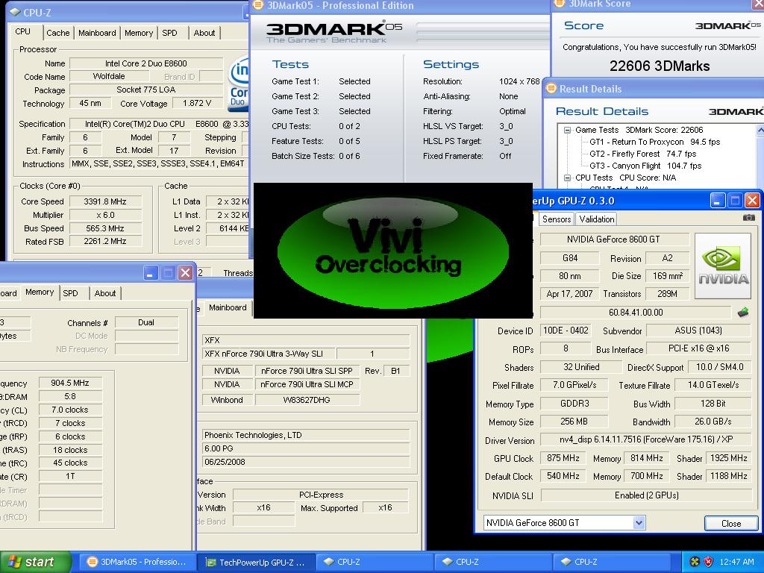Image resolution: width=764 pixels, height=573 pixels.
Task: Click the CPU-Z title bar icon
Action: pos(15,13)
